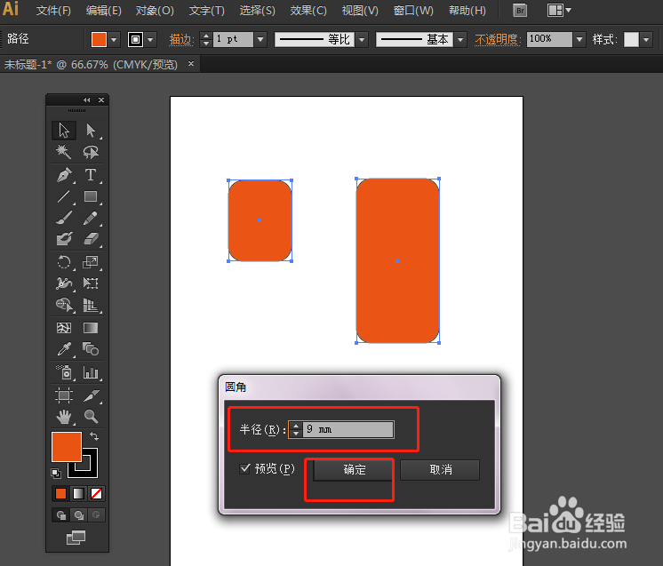Open the 视图(V) menu
The width and height of the screenshot is (663, 566).
tap(360, 11)
